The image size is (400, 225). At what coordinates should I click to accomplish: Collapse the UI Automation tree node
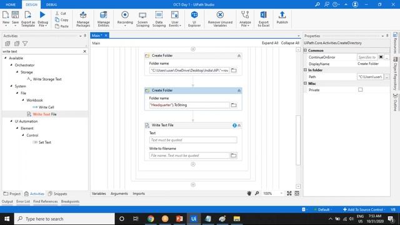(11, 121)
